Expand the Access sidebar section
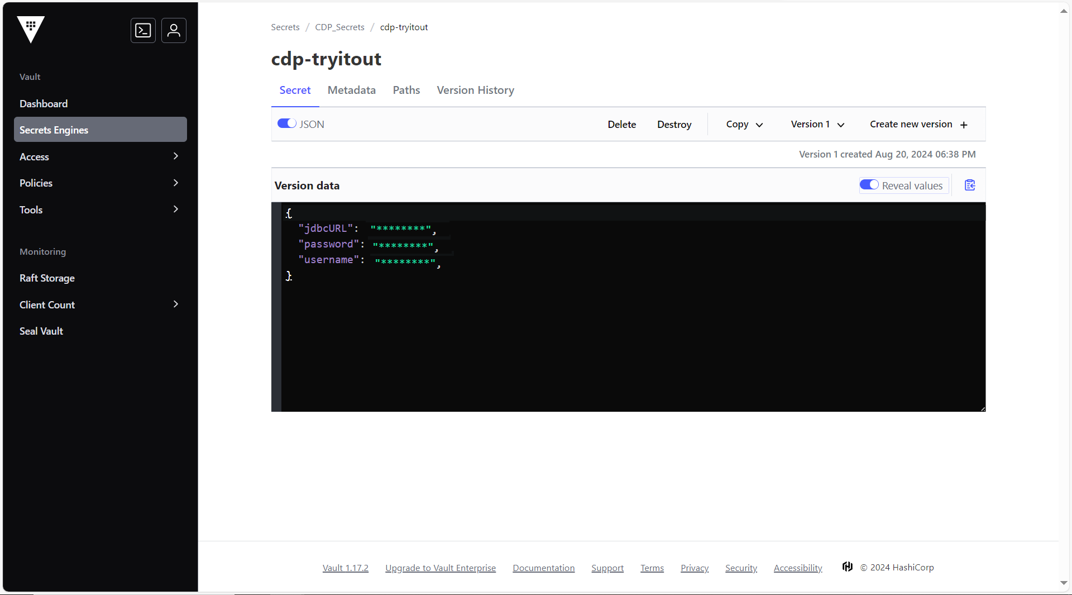 100,156
